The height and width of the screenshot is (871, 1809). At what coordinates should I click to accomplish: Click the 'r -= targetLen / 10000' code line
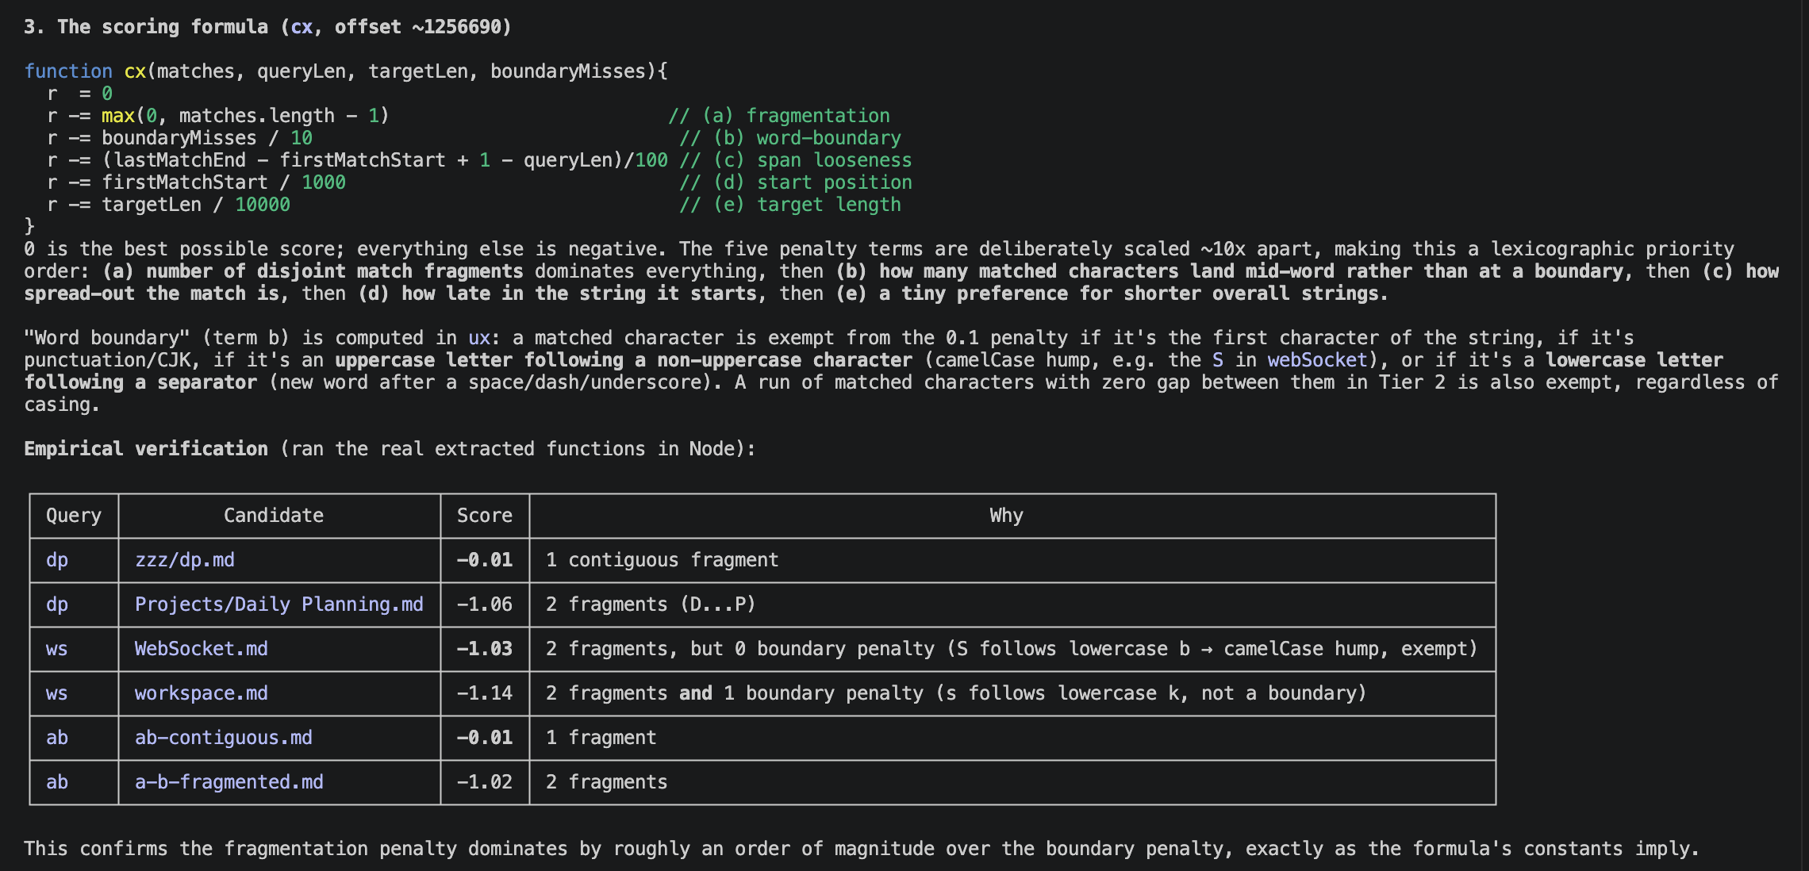169,205
